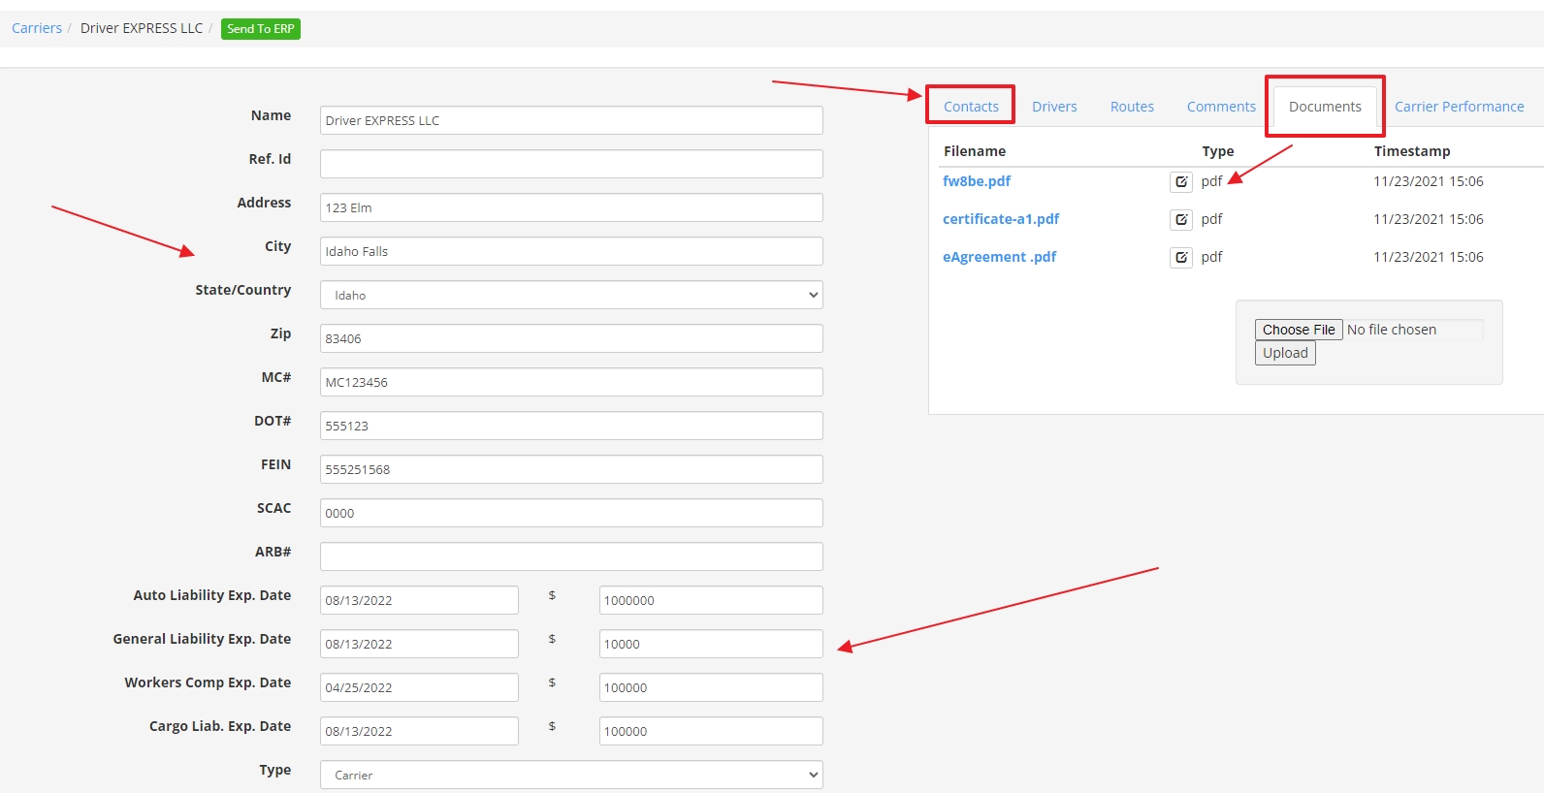Image resolution: width=1544 pixels, height=793 pixels.
Task: Click edit icon for certificate-a1.pdf row
Action: tap(1180, 220)
